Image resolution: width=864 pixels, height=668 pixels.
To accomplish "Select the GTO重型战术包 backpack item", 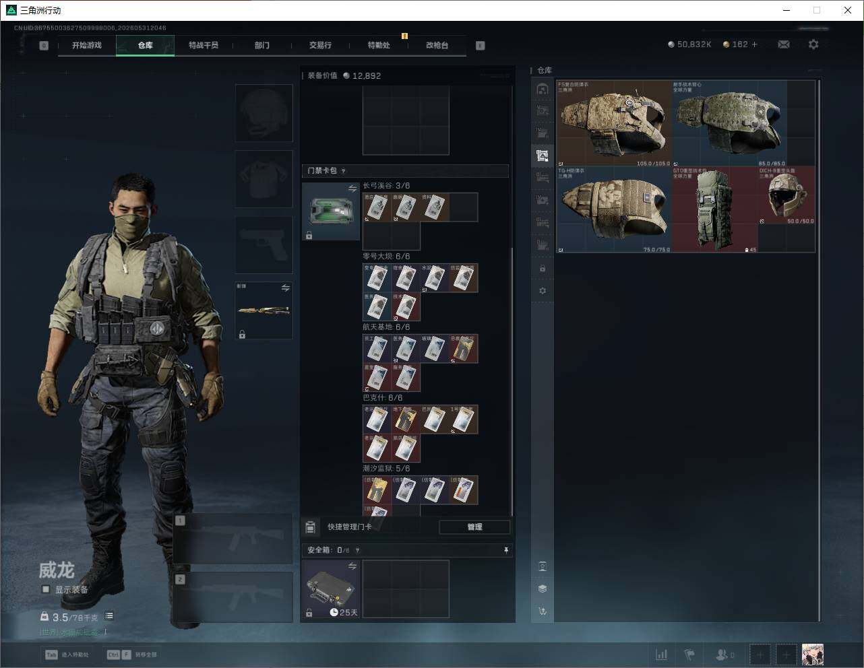I will (x=715, y=210).
